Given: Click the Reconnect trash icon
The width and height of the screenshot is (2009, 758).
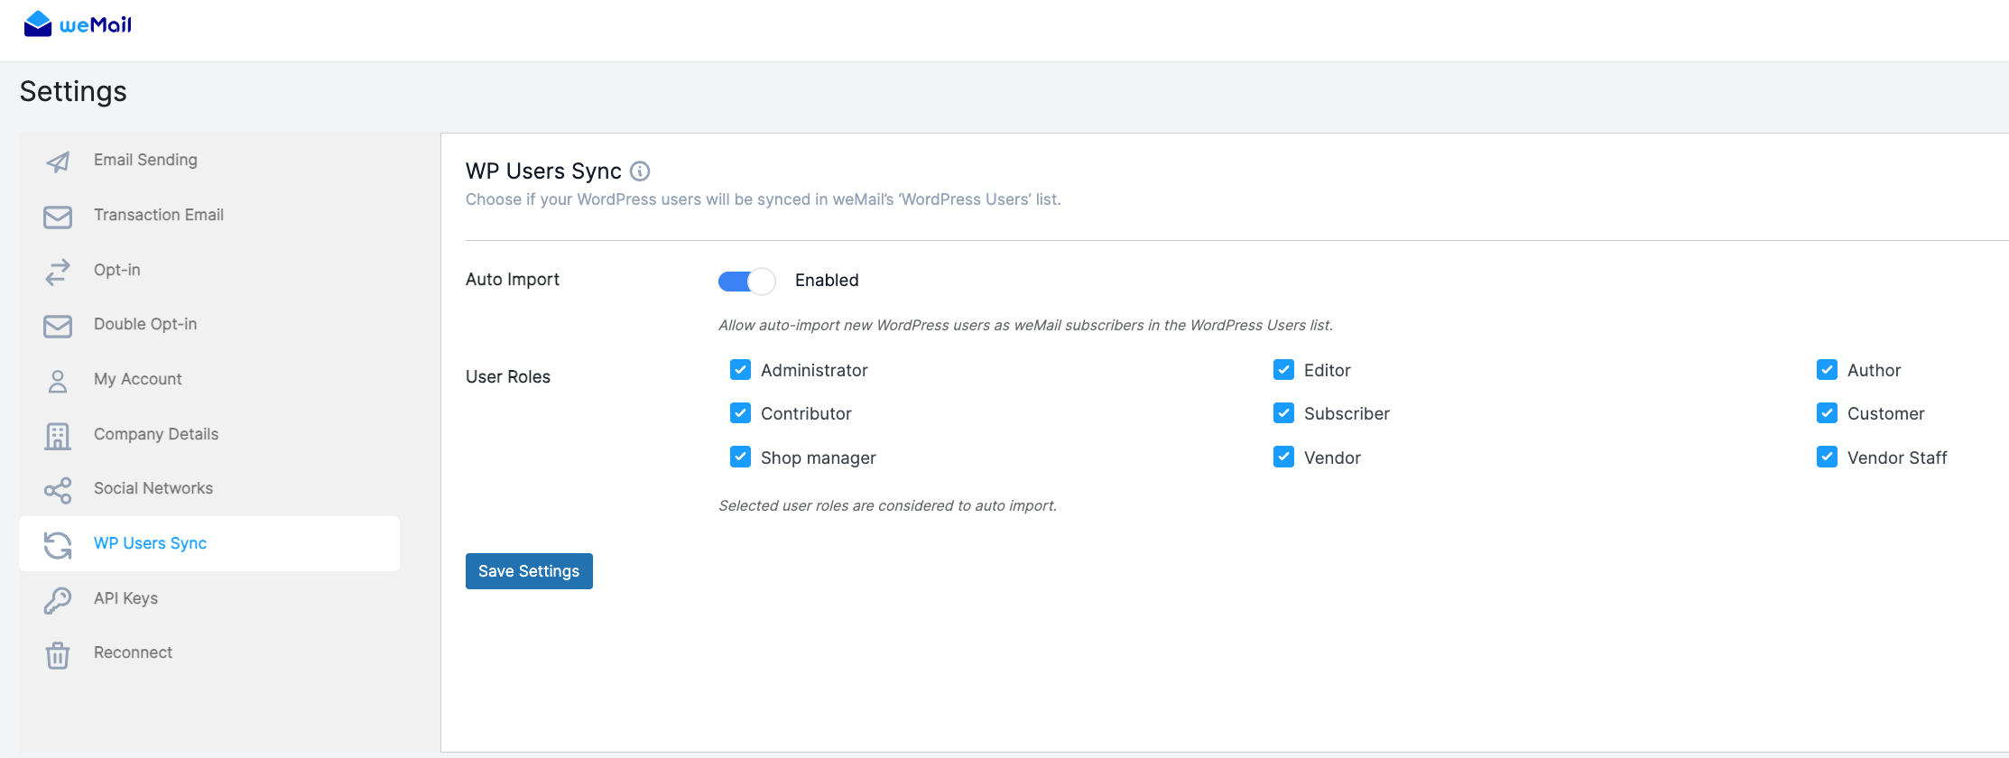Looking at the screenshot, I should (x=58, y=654).
